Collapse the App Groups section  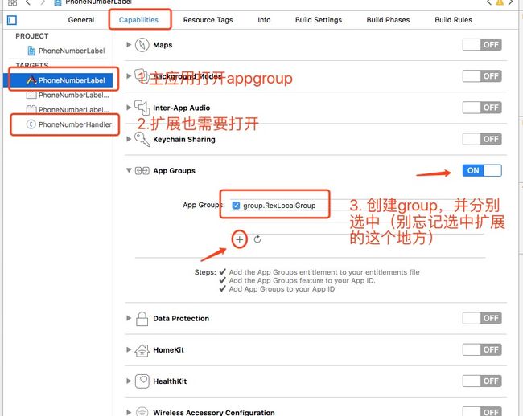[129, 170]
